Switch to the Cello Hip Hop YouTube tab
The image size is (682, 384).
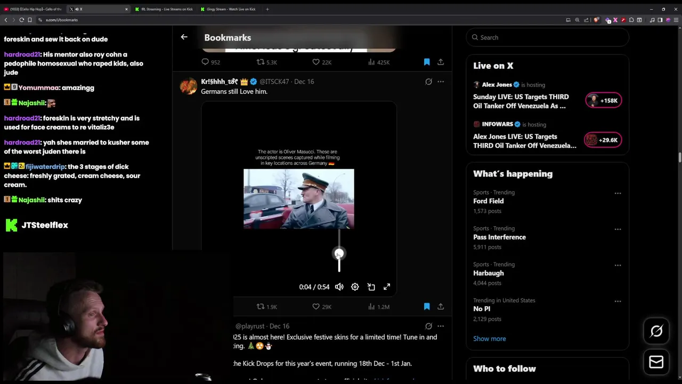click(33, 9)
